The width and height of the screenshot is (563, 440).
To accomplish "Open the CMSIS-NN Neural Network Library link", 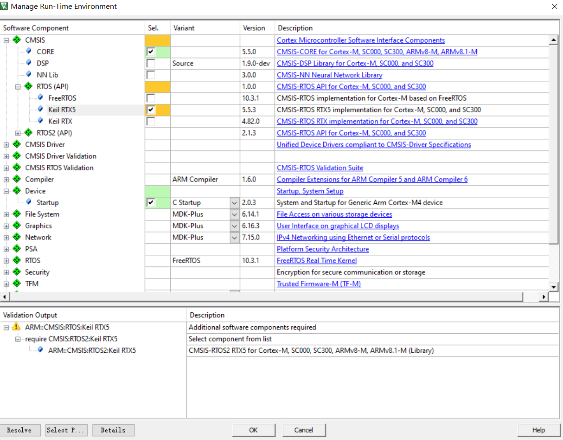I will (x=329, y=75).
